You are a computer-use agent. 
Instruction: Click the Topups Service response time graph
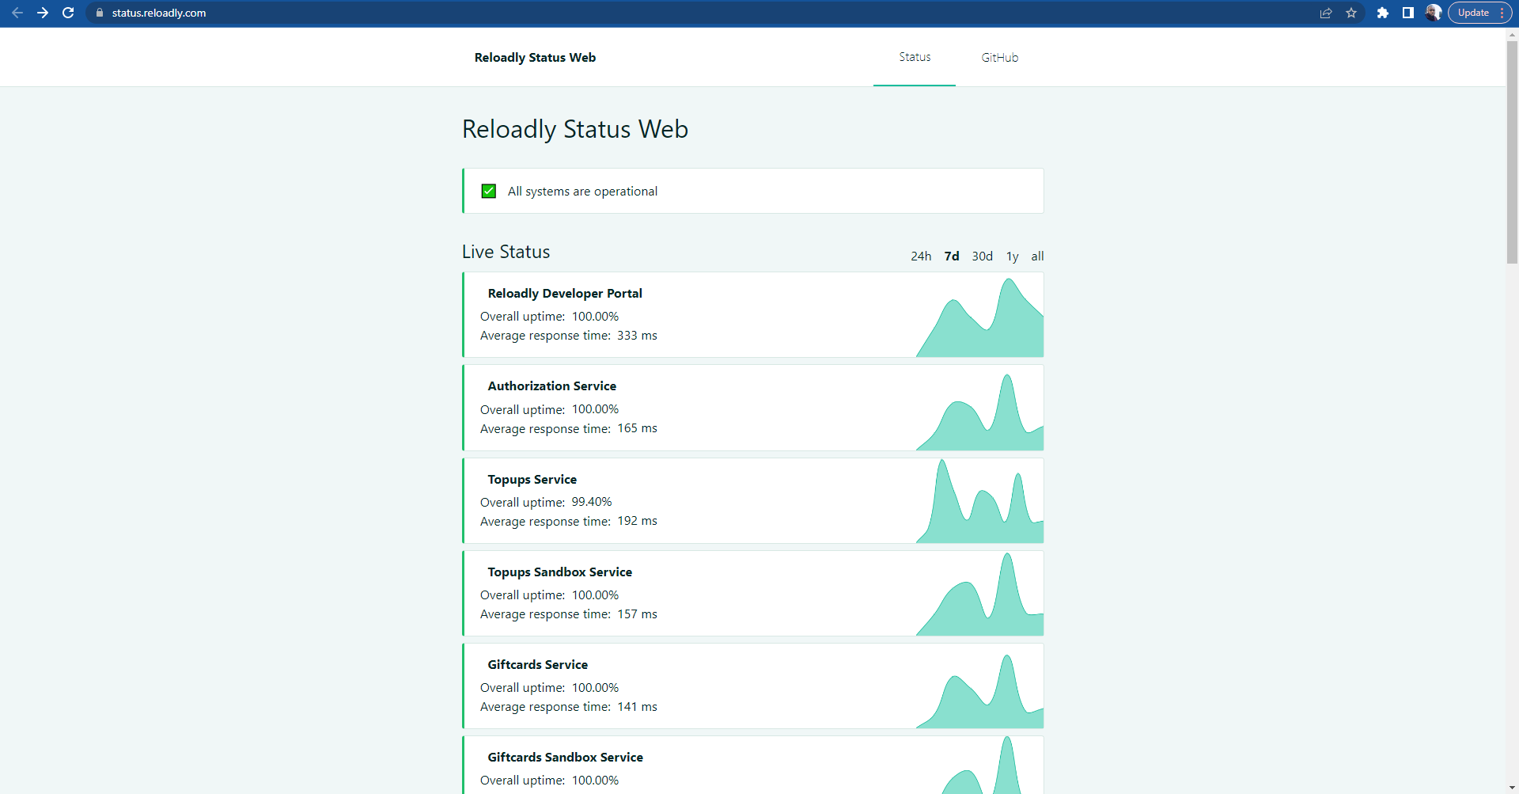[979, 503]
